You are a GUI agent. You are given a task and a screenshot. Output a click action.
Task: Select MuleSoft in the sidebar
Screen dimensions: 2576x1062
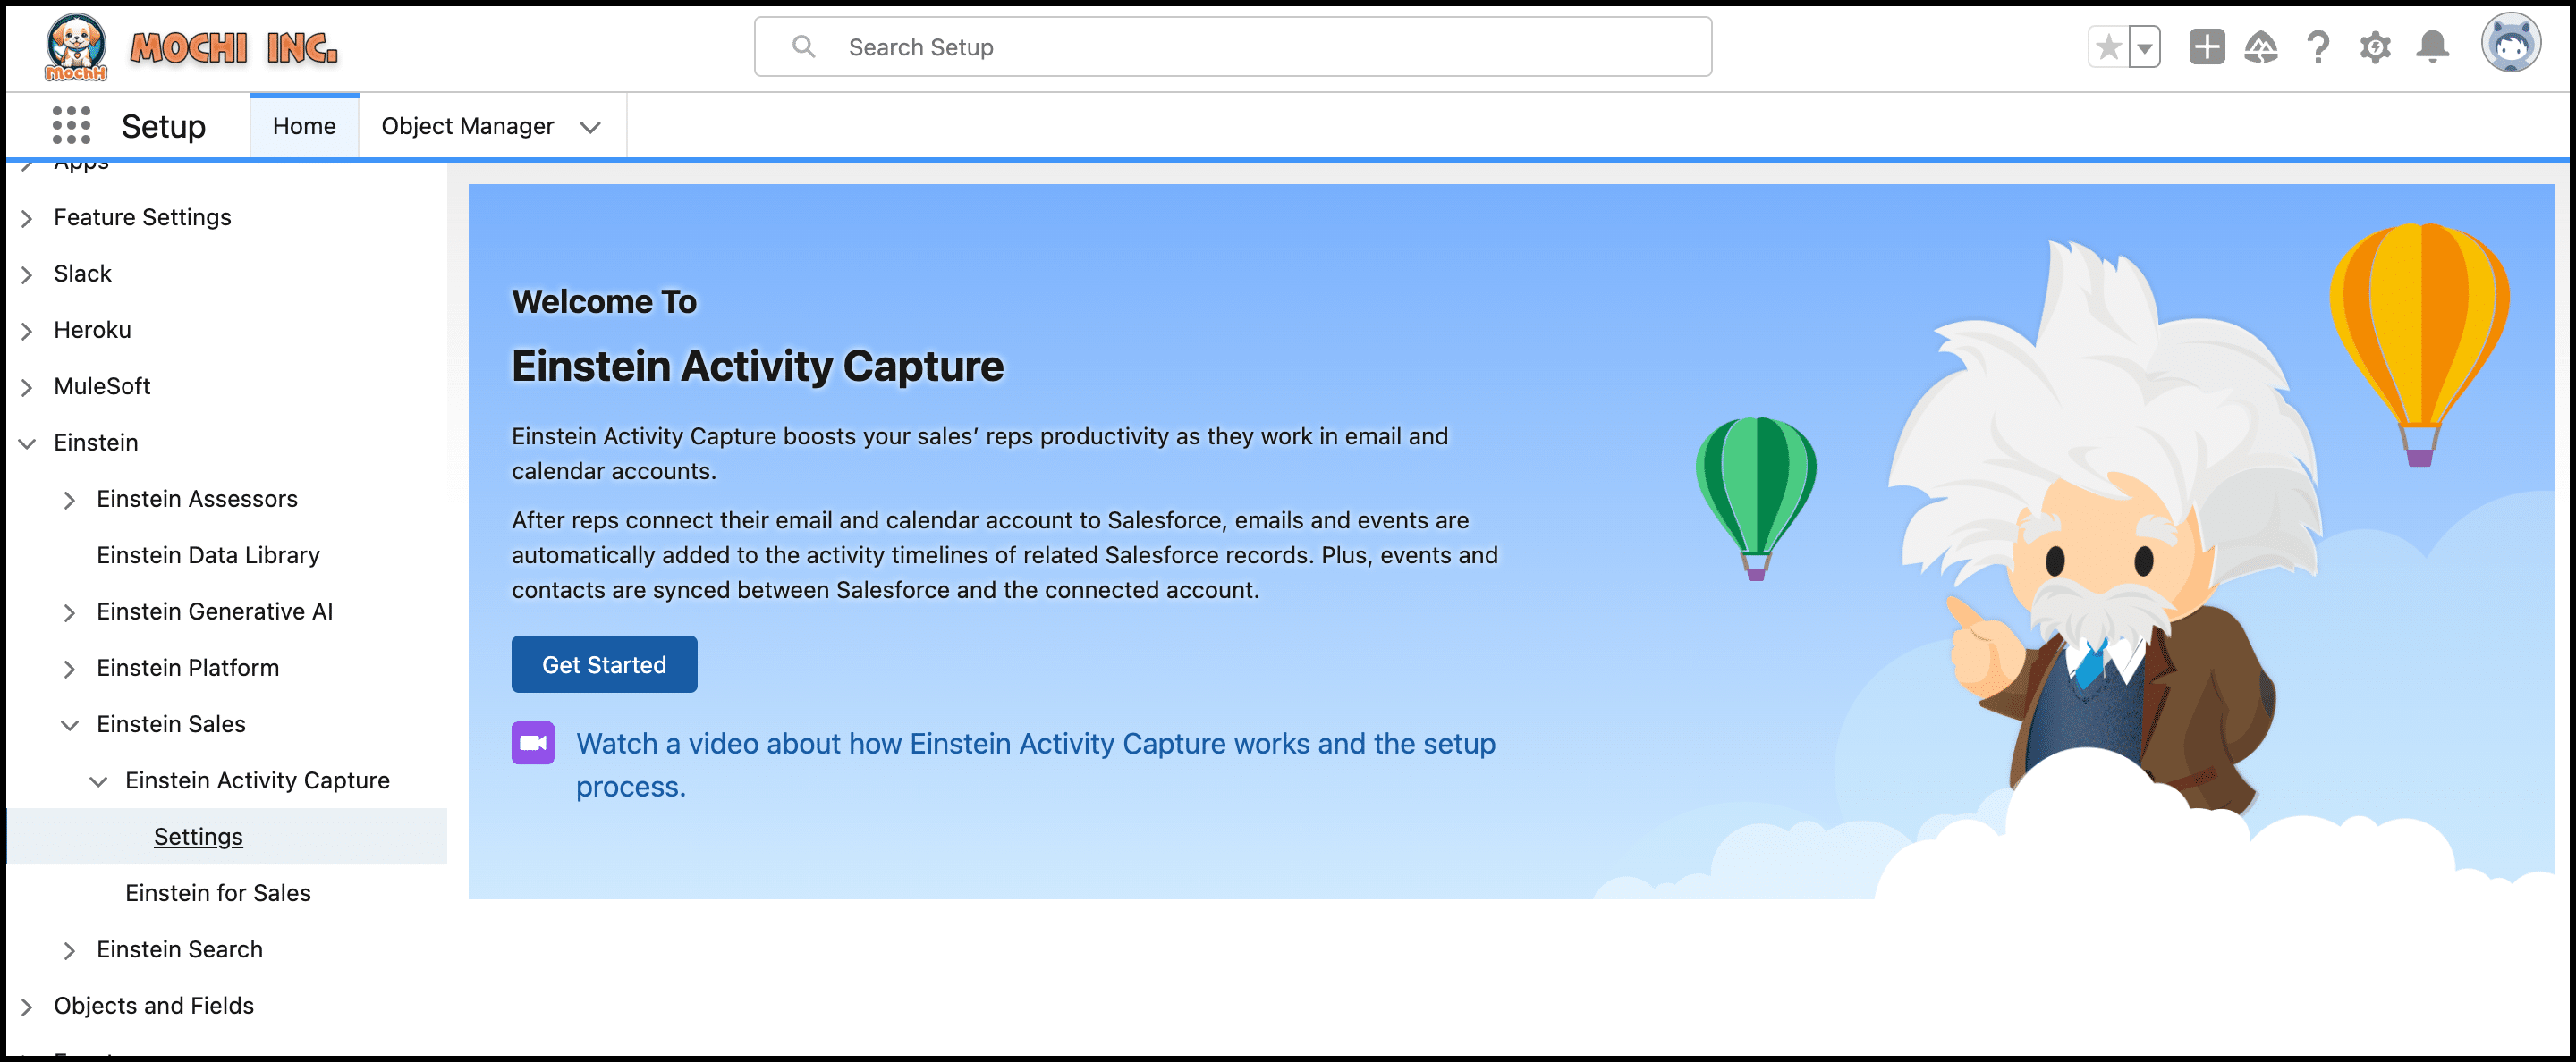pyautogui.click(x=102, y=385)
